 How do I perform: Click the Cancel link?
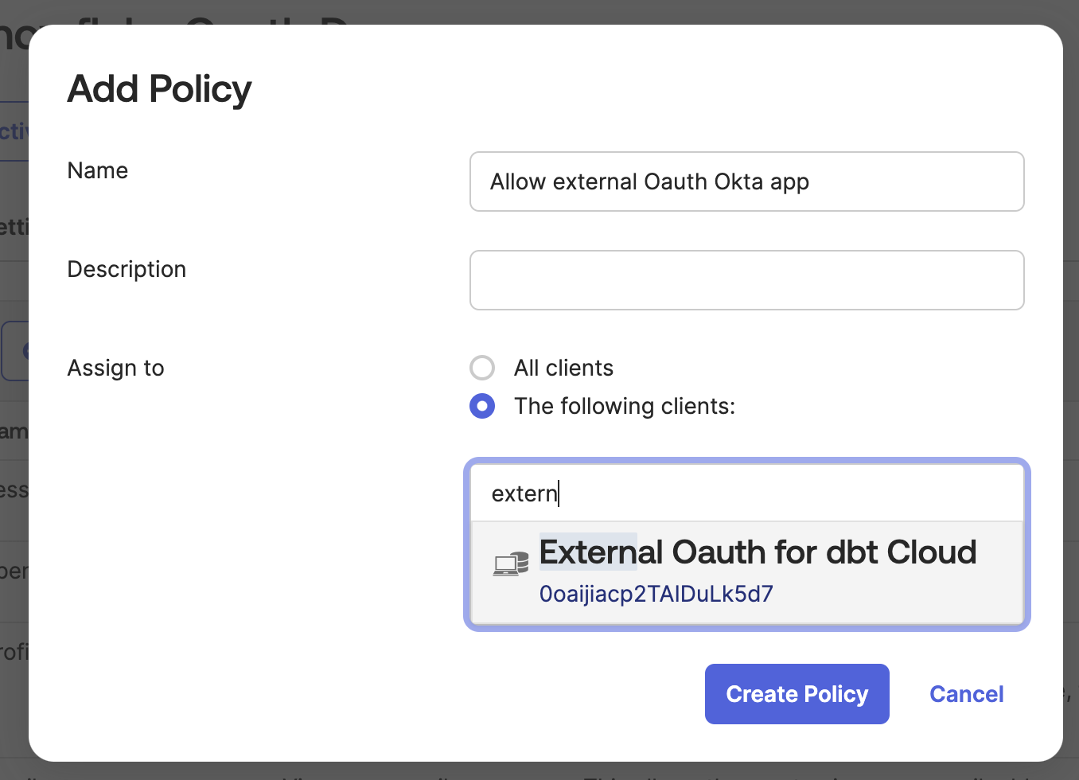coord(966,693)
